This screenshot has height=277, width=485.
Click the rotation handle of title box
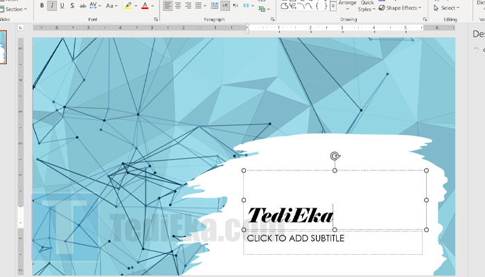[x=335, y=156]
